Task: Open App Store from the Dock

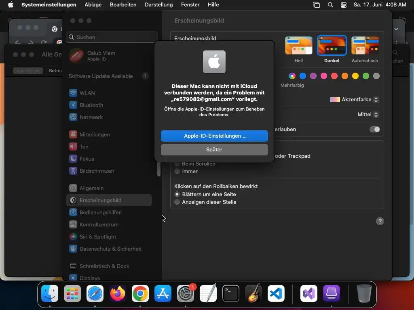Action: pos(163,293)
